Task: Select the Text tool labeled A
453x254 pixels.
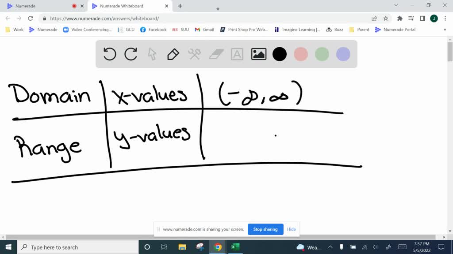Action: click(x=237, y=54)
